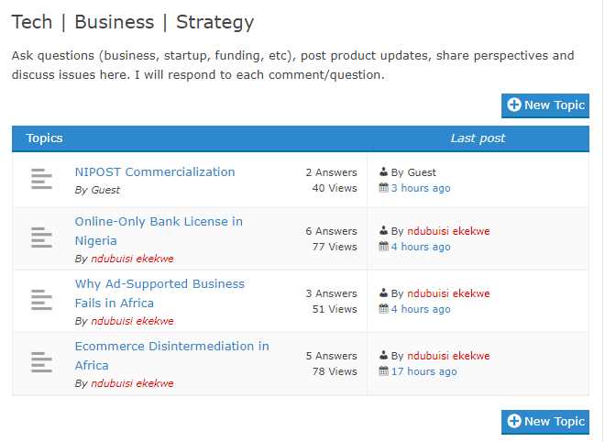
Task: Click topic icon beside Online-Only Bank License
Action: click(x=41, y=238)
